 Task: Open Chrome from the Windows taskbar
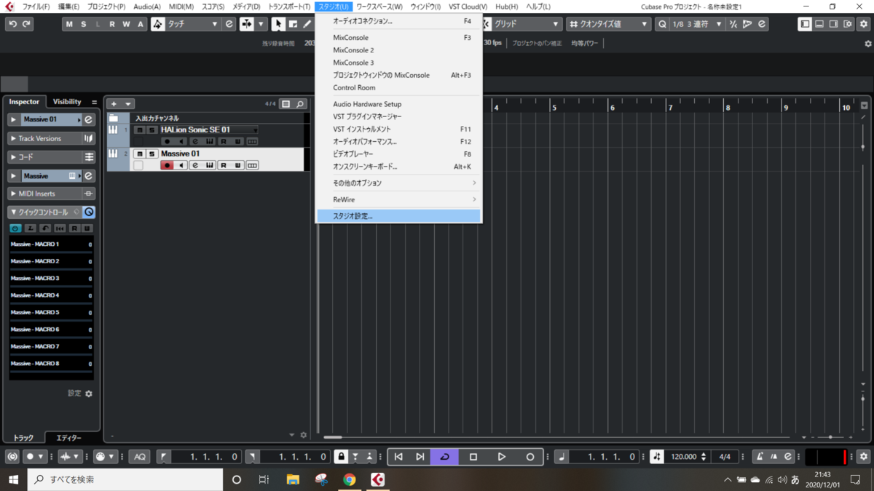tap(350, 479)
